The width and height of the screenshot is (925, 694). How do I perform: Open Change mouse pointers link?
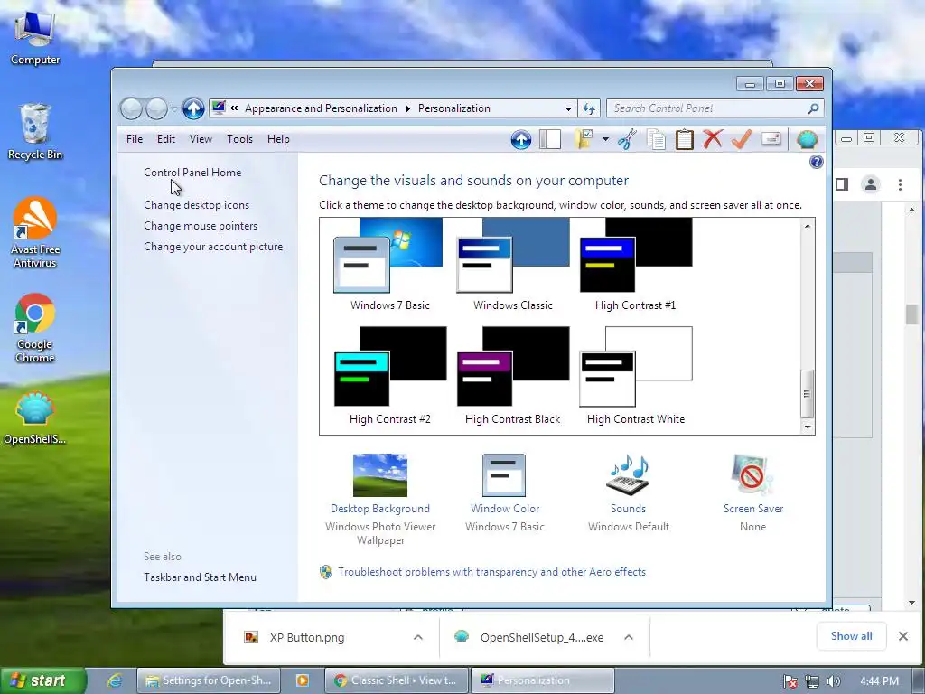pyautogui.click(x=201, y=225)
